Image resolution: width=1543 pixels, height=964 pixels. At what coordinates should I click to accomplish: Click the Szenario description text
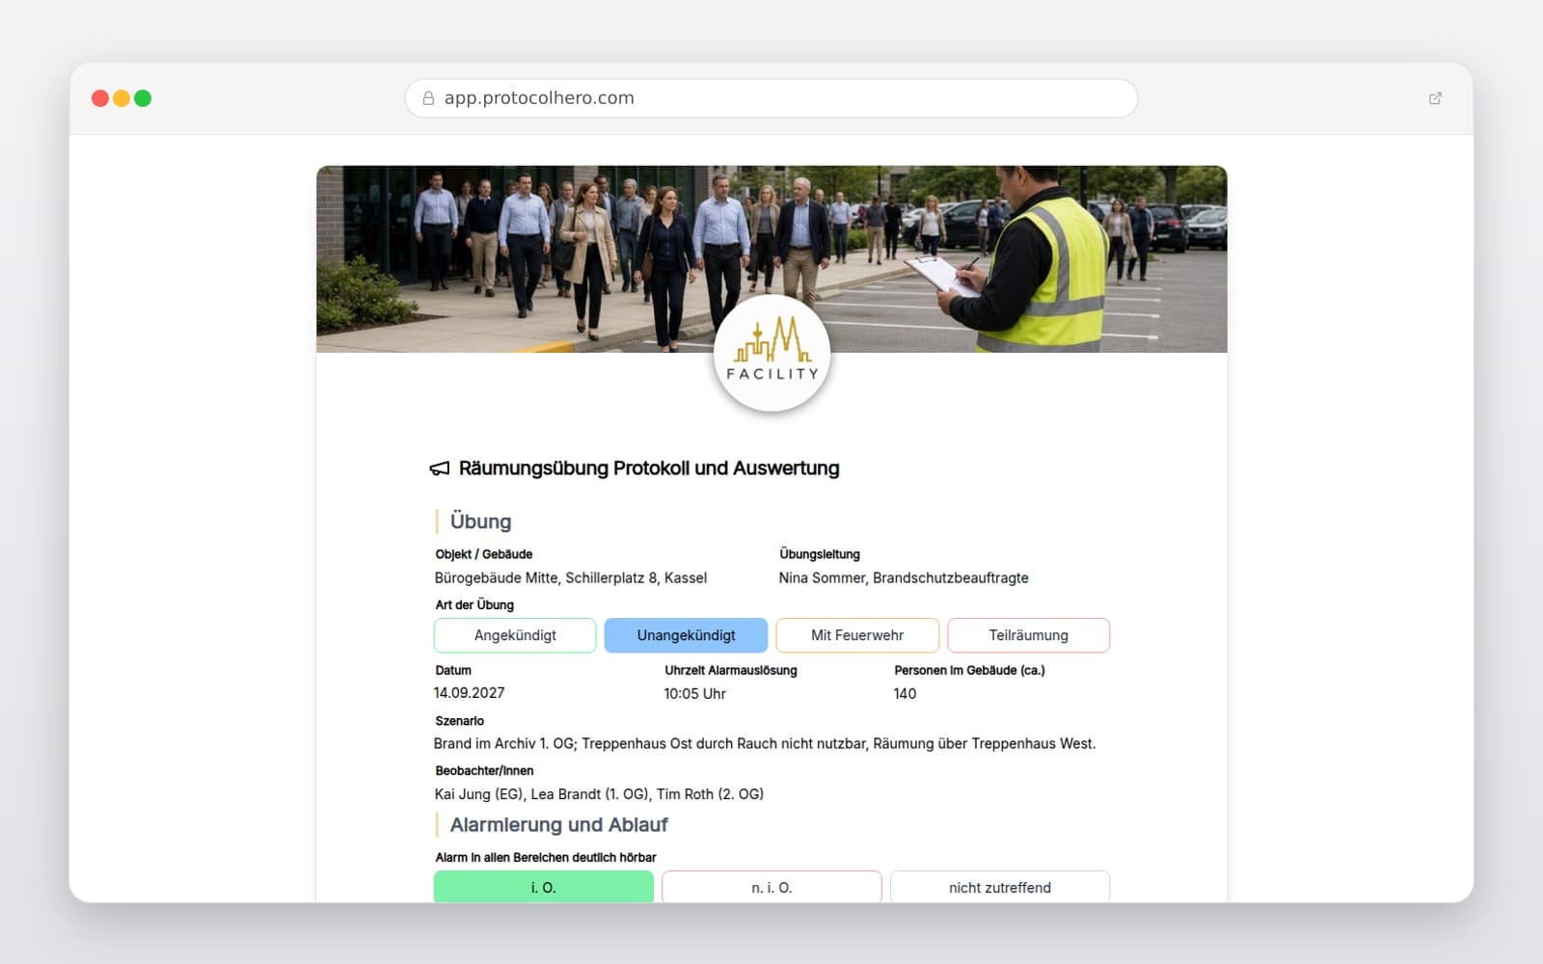point(765,743)
